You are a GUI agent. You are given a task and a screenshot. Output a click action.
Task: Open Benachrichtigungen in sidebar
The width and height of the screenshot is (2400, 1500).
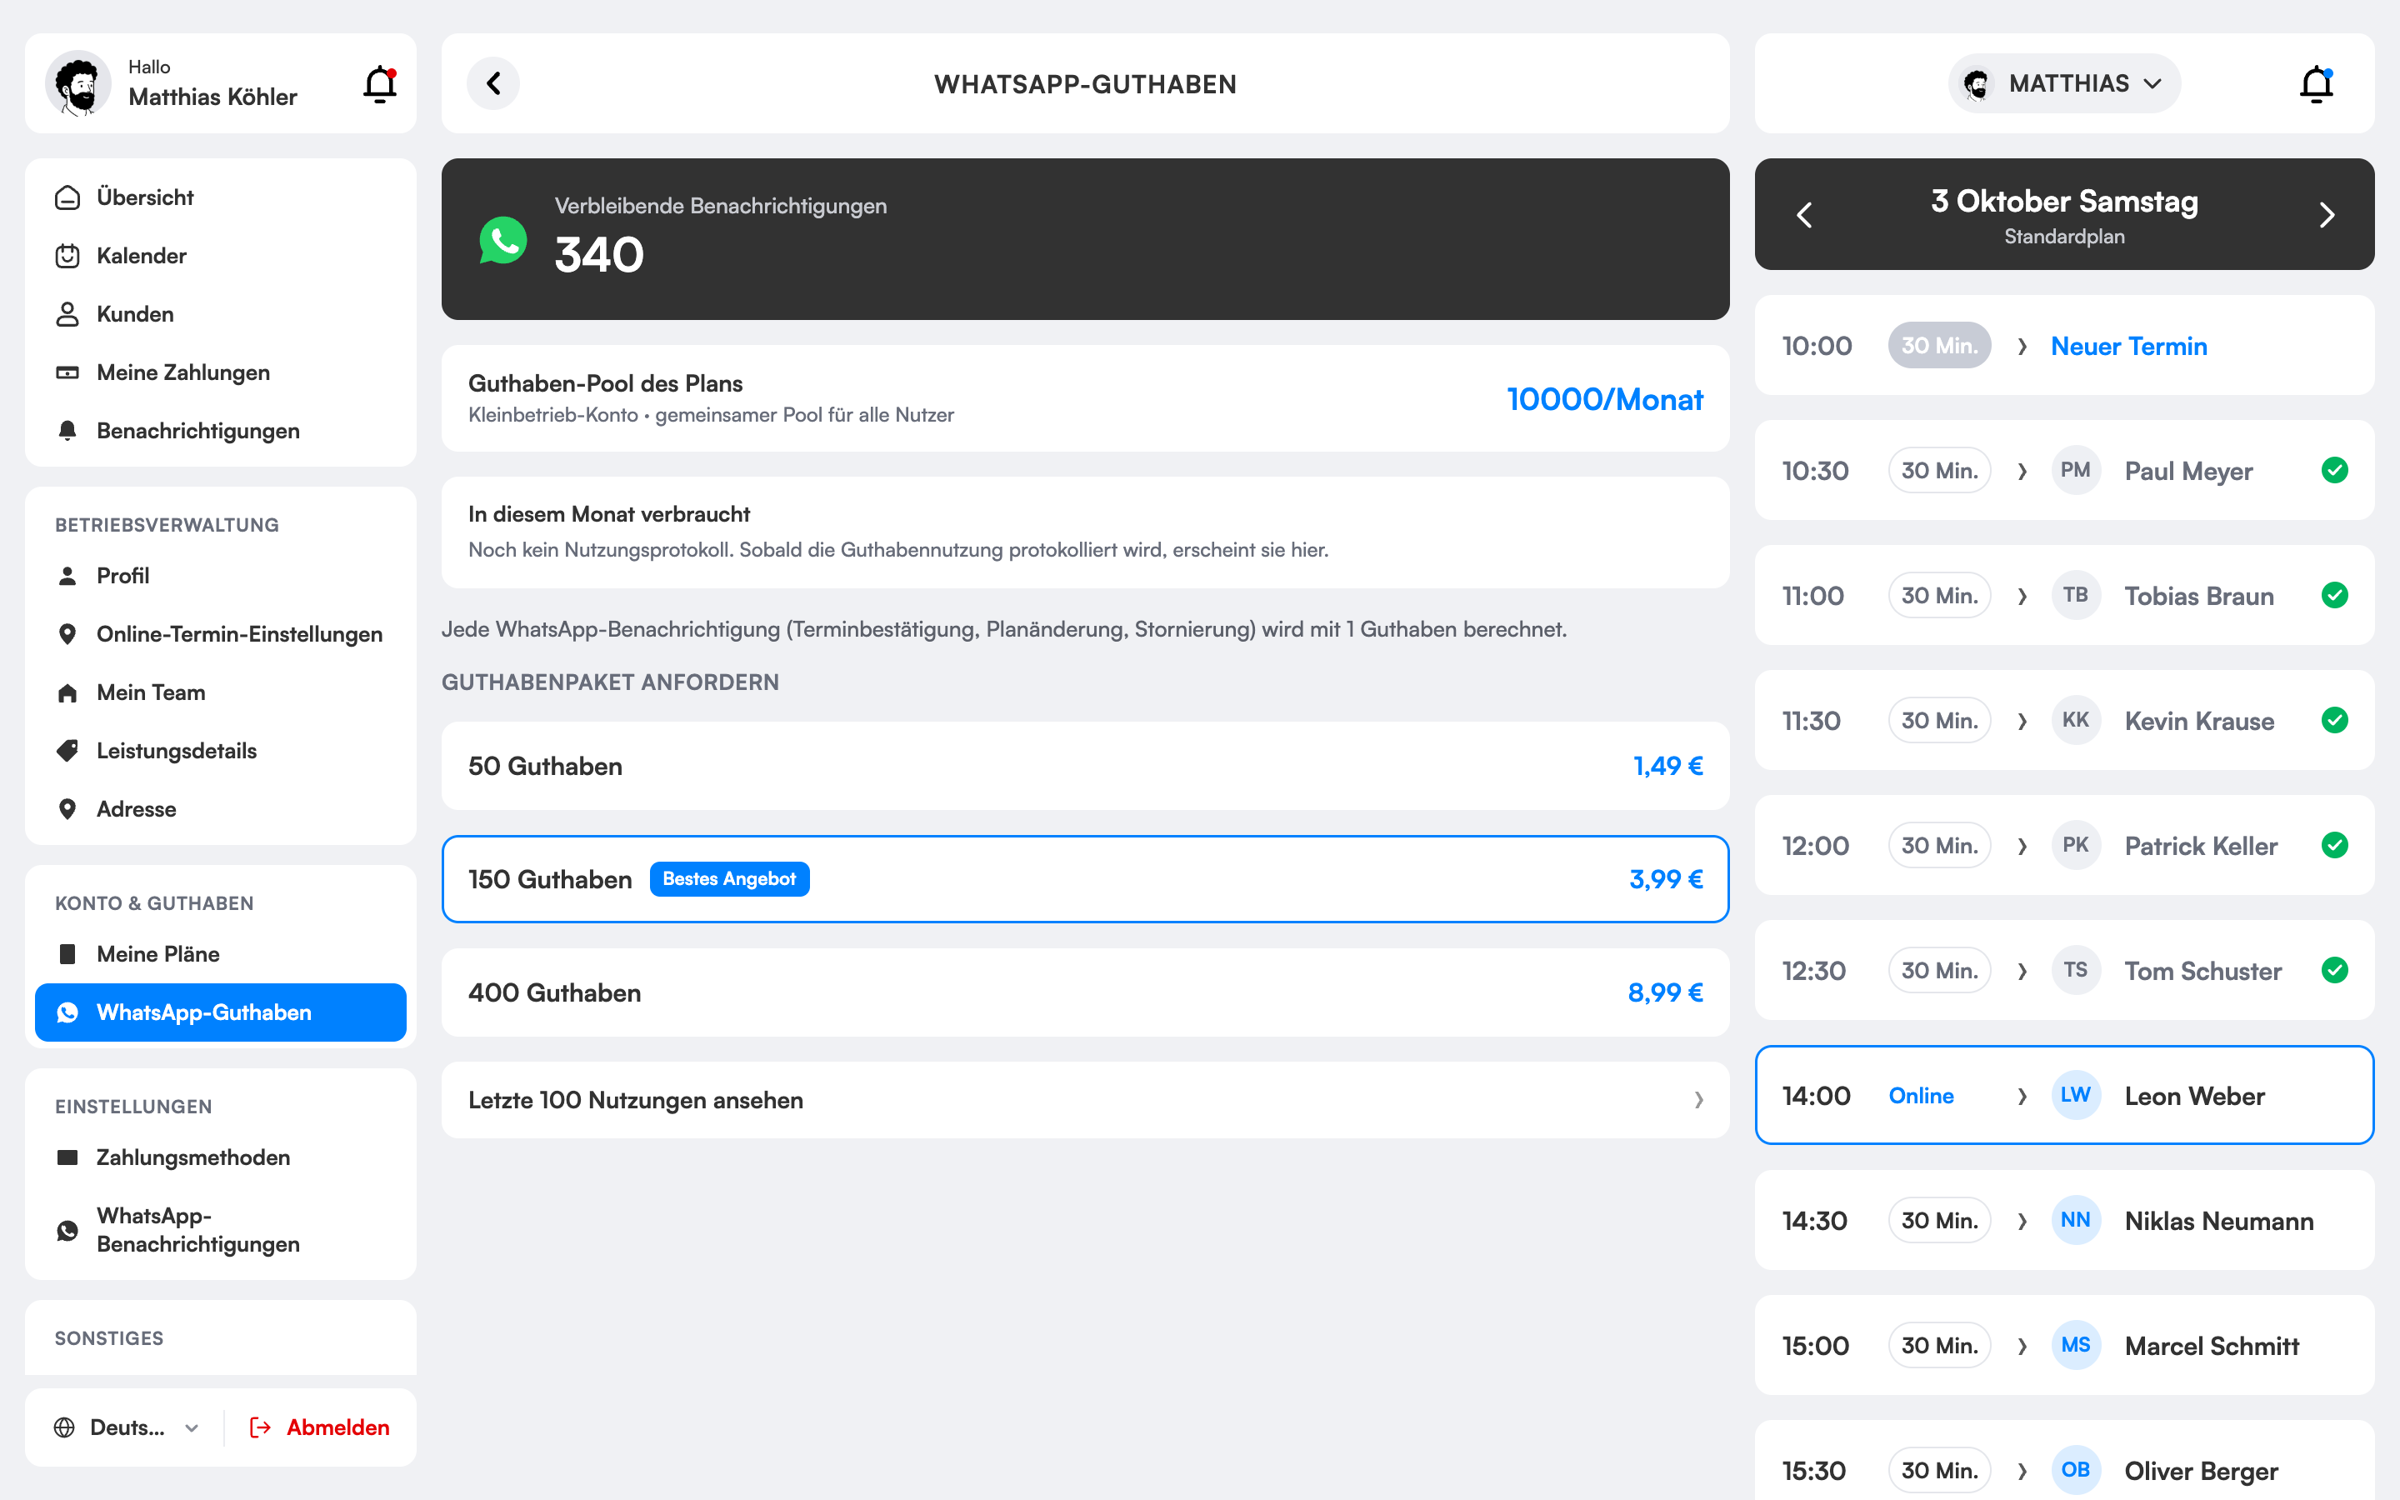[220, 431]
